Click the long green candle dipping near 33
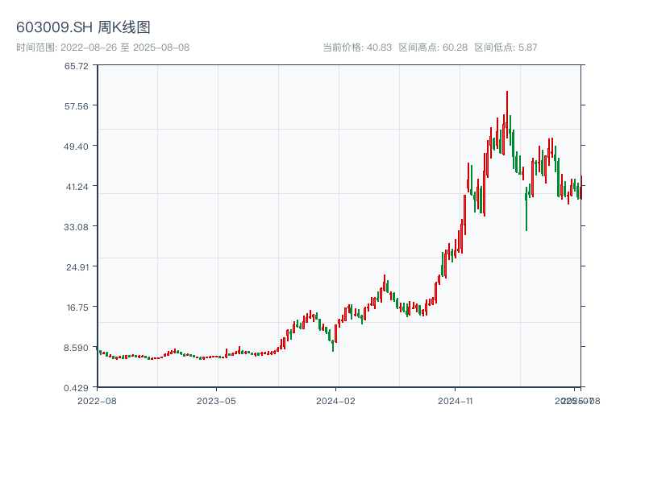 pyautogui.click(x=526, y=209)
